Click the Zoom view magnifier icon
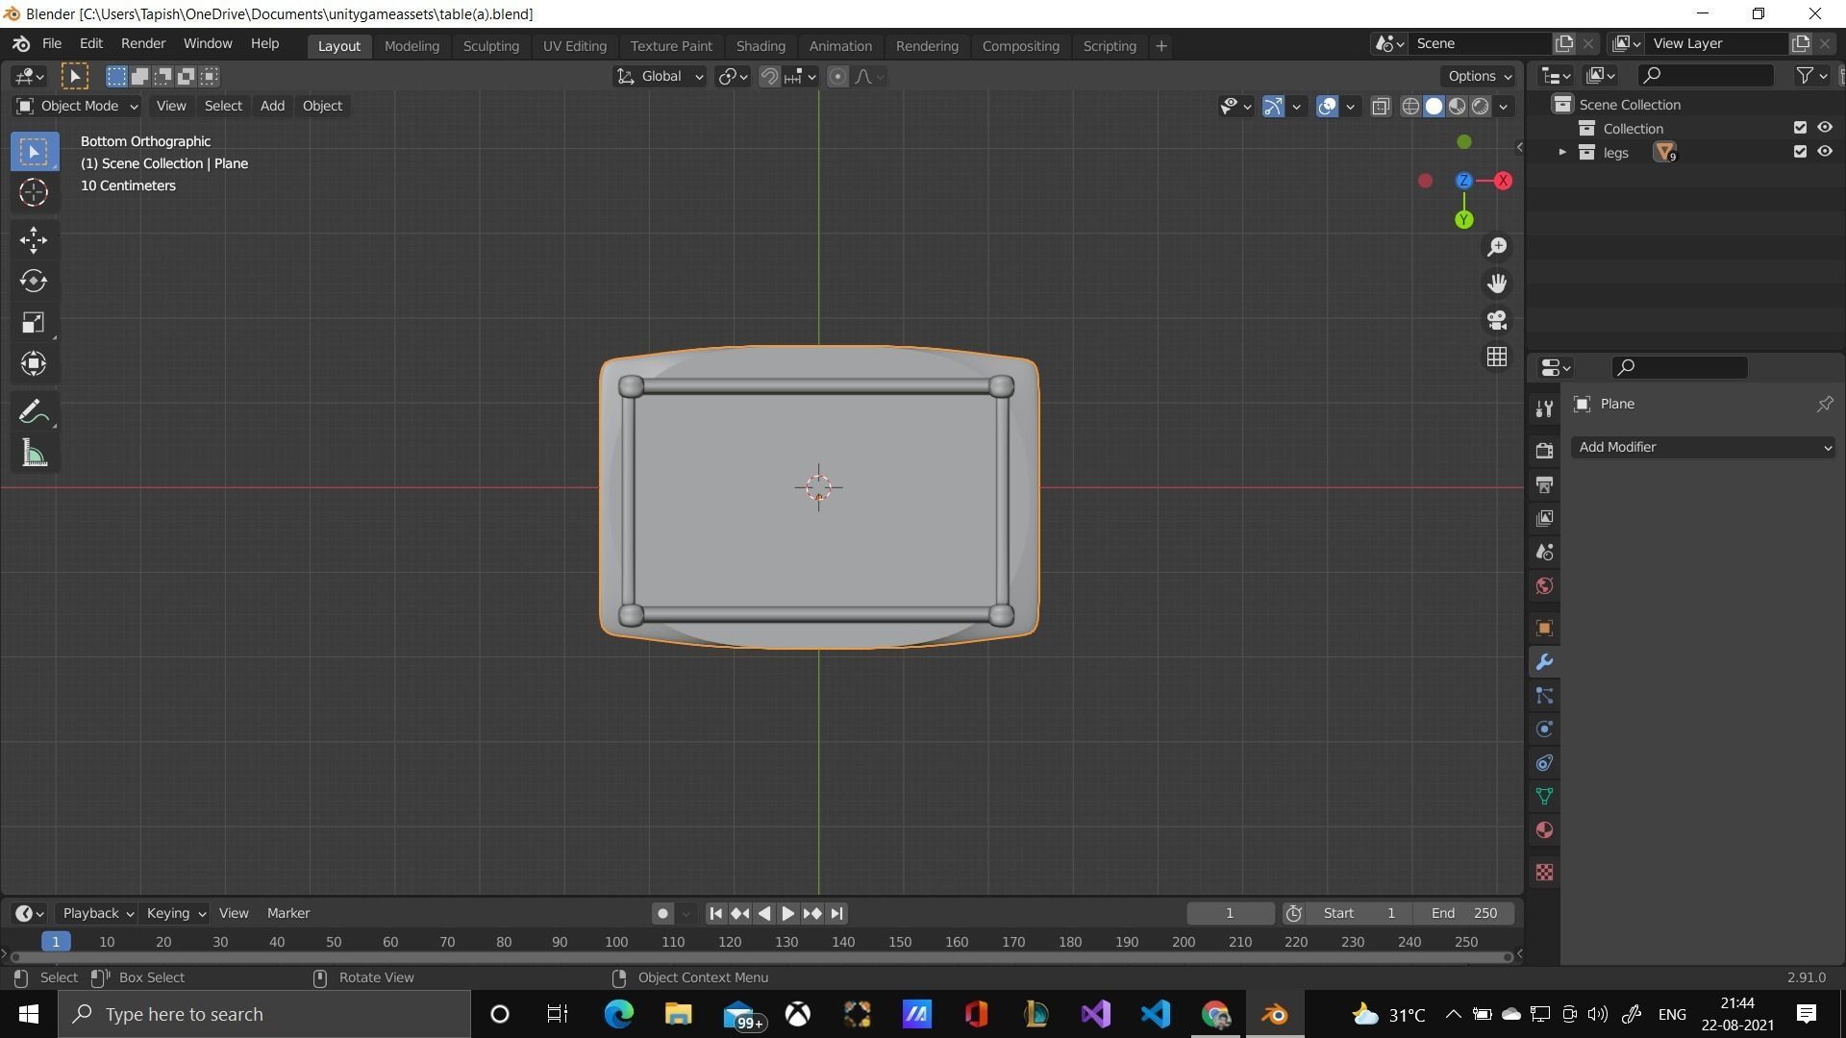This screenshot has height=1038, width=1846. pyautogui.click(x=1497, y=247)
